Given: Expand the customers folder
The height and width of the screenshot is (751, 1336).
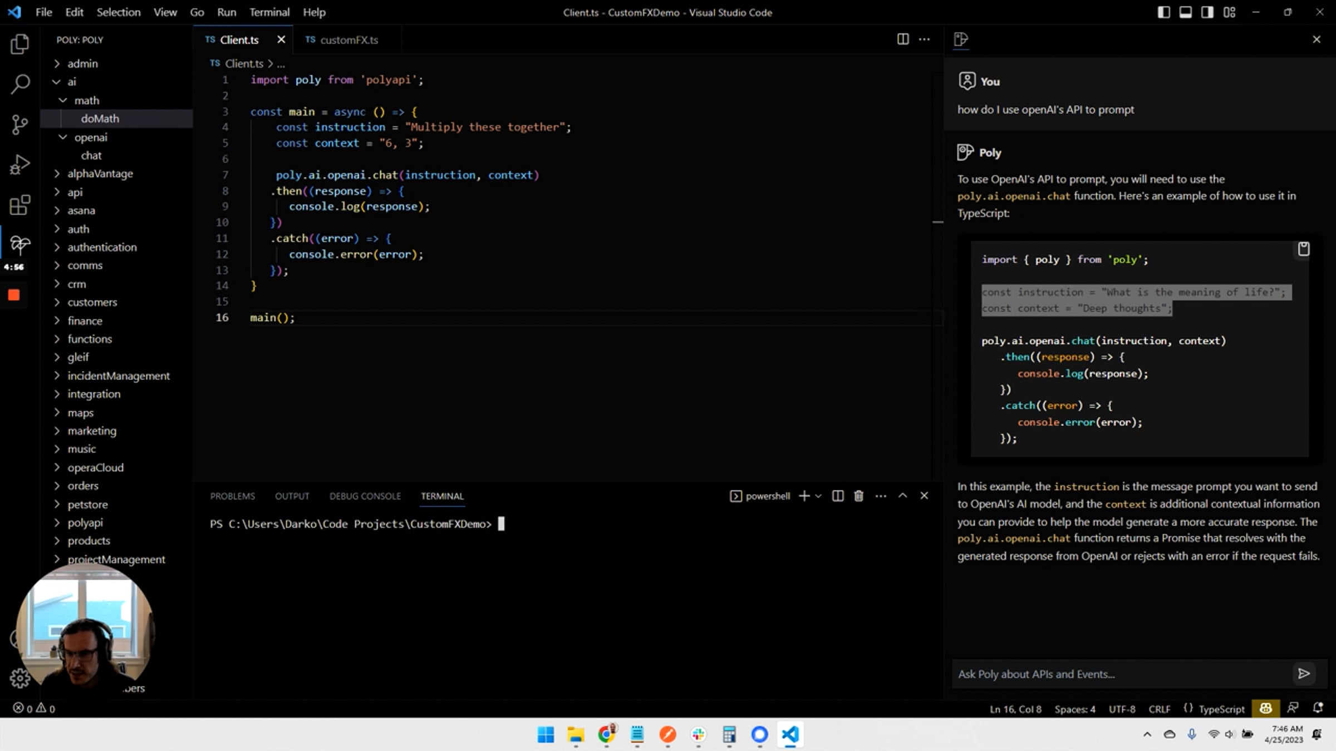Looking at the screenshot, I should point(56,302).
